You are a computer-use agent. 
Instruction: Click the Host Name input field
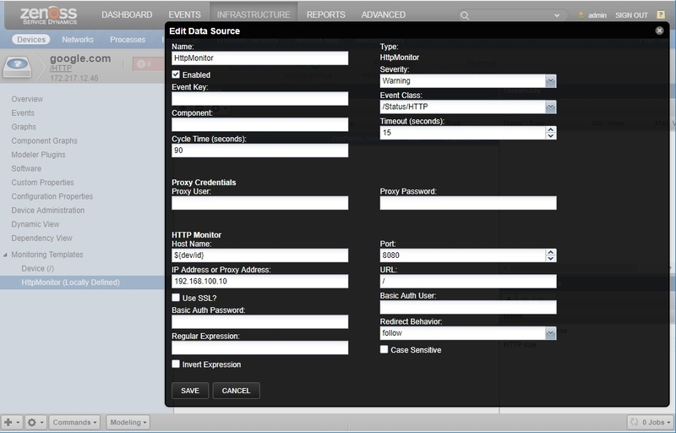(x=260, y=255)
